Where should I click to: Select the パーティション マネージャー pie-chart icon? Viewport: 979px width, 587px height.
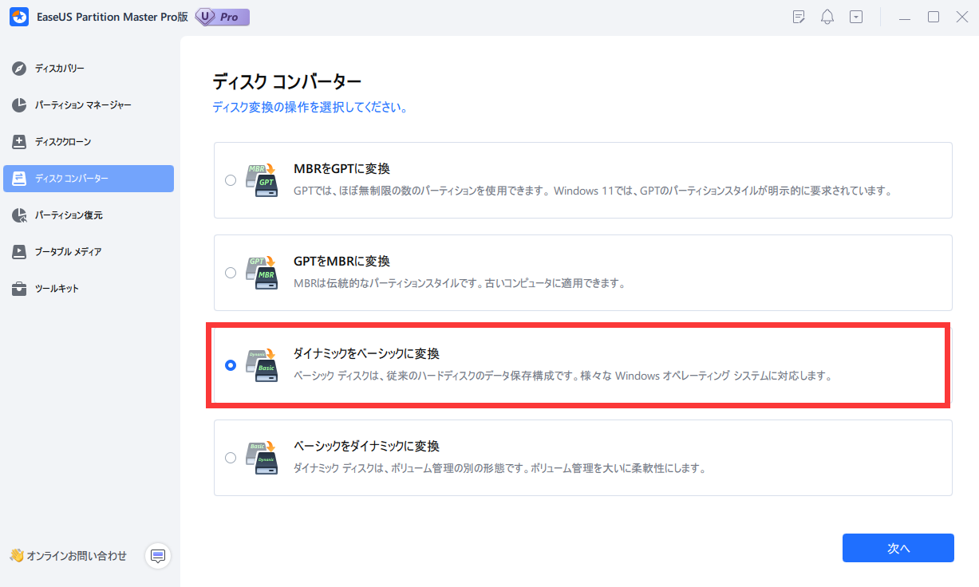pos(18,104)
